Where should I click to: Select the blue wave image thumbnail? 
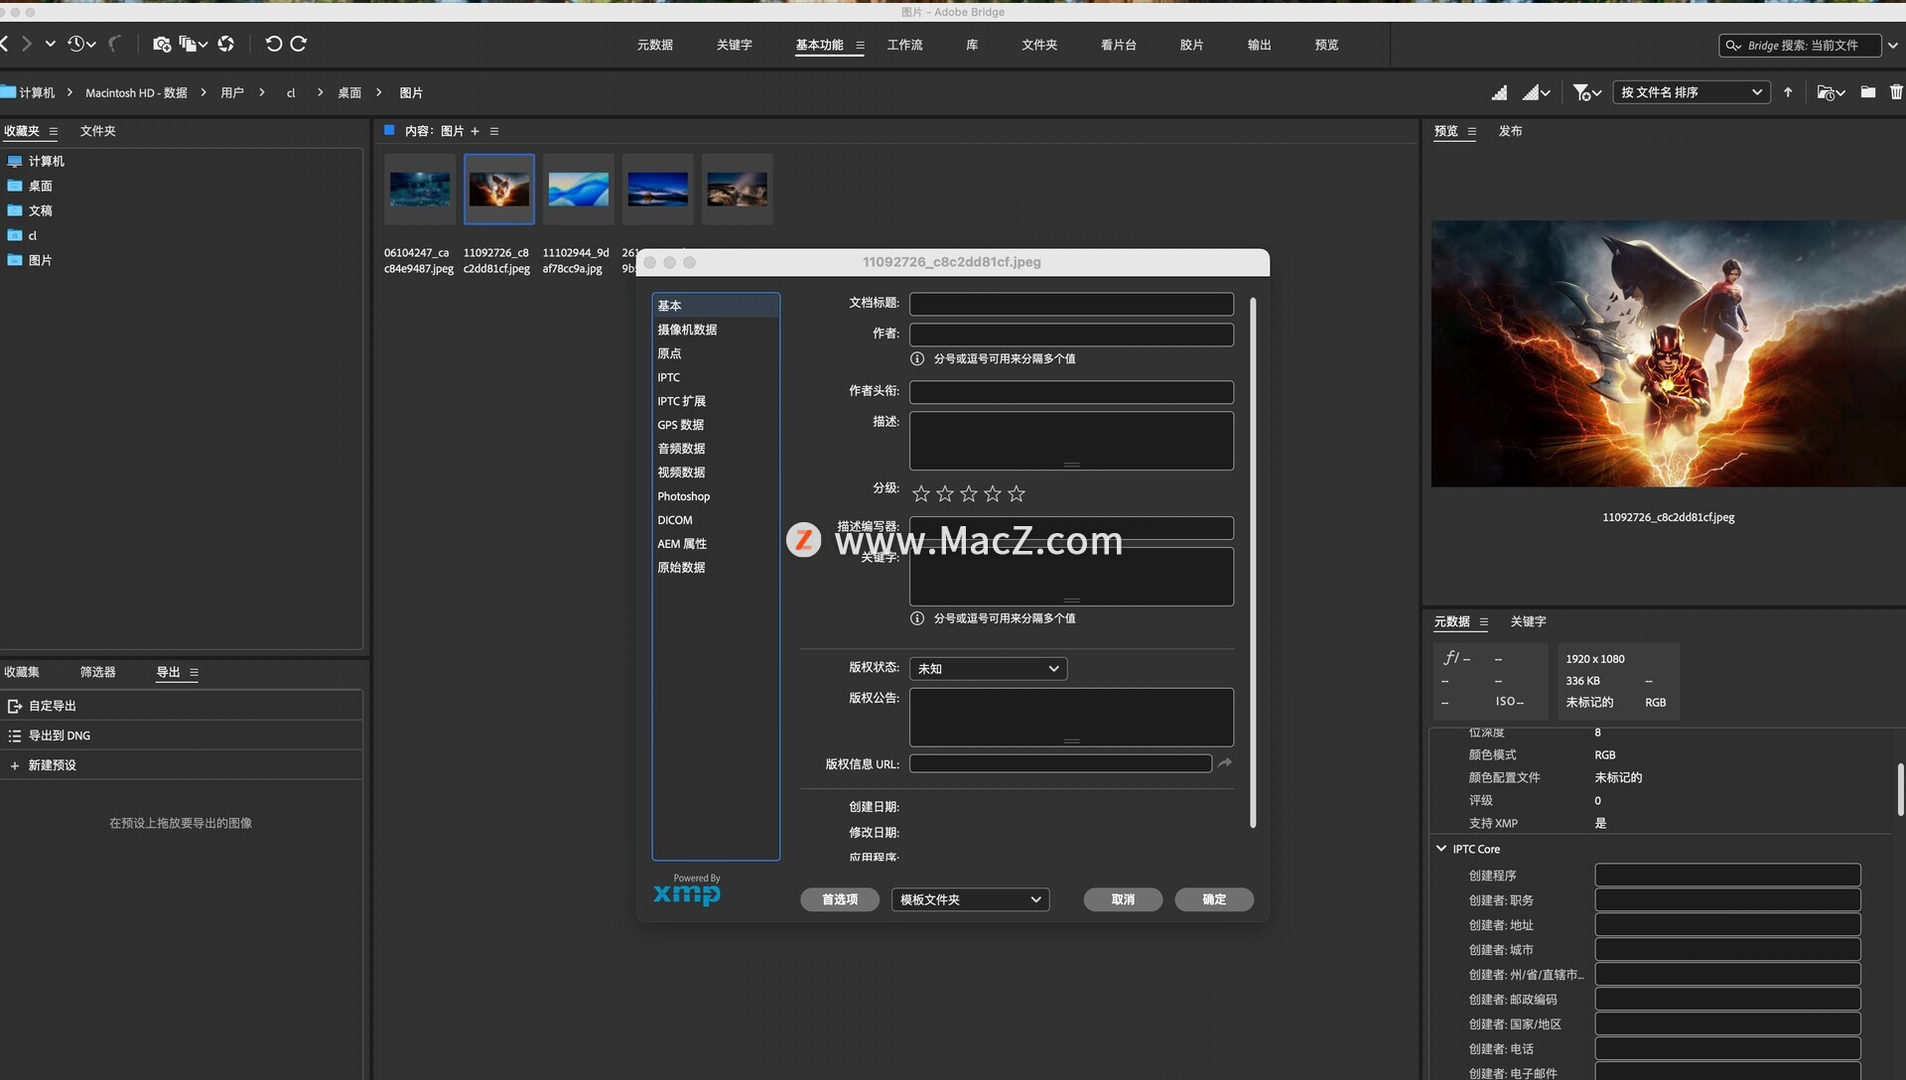pyautogui.click(x=578, y=189)
